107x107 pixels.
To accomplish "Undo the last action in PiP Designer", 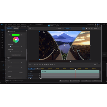I will (x=30, y=29).
